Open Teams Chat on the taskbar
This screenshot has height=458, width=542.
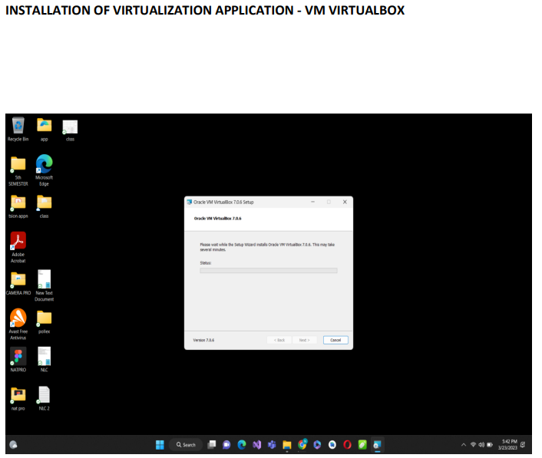[x=226, y=445]
